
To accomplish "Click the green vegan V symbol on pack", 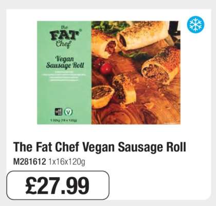I will 68,112.
